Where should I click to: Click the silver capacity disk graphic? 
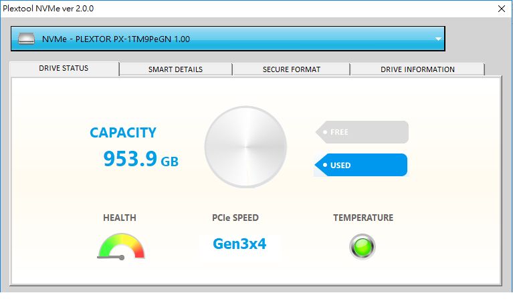(245, 146)
